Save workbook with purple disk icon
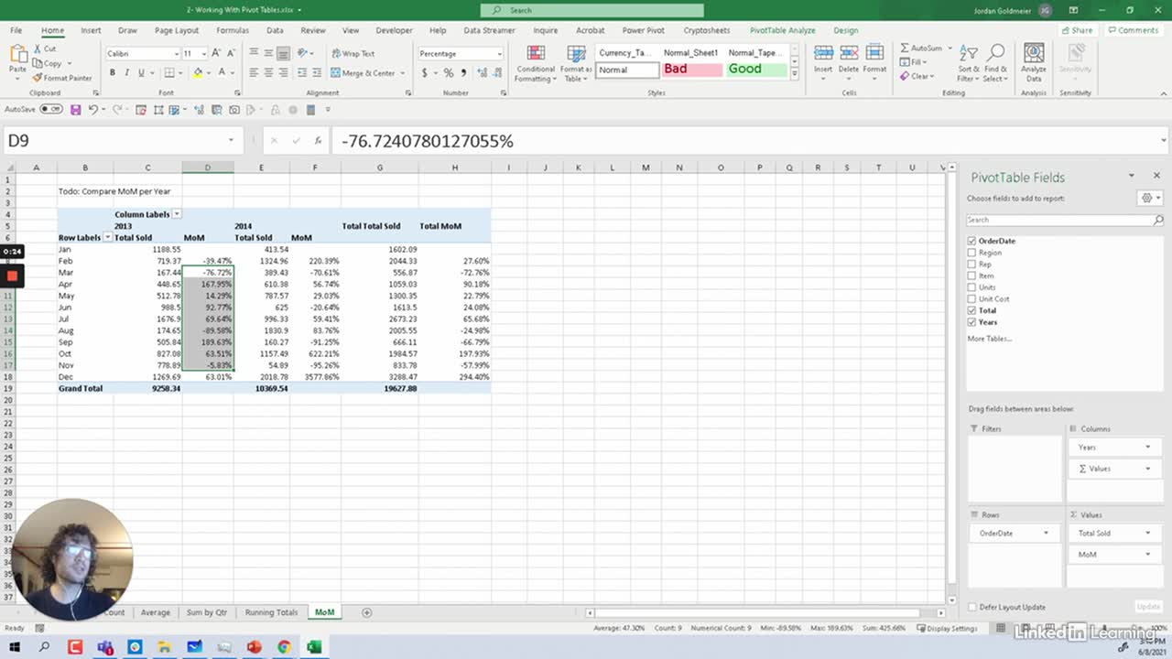1172x659 pixels. coord(75,110)
